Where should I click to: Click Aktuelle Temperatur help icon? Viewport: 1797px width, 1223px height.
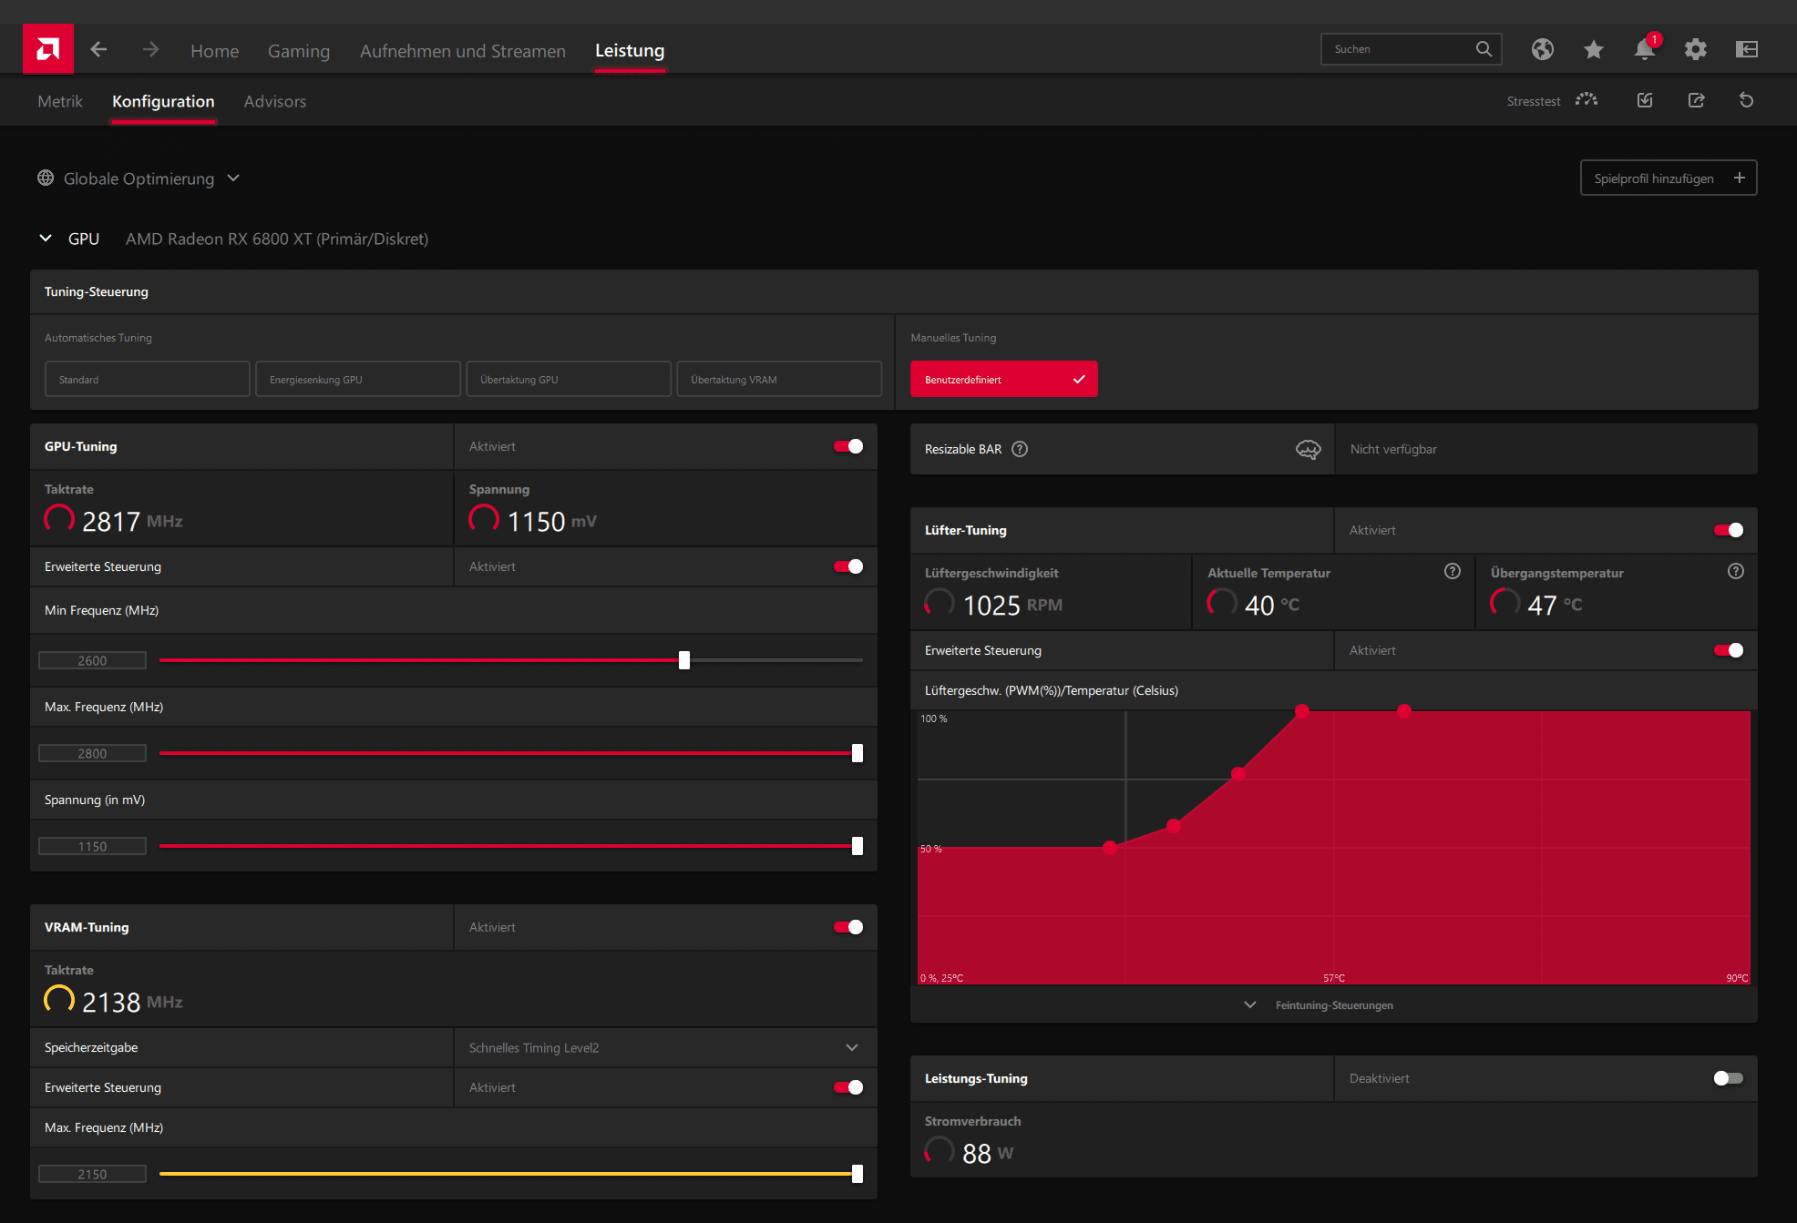pos(1453,571)
